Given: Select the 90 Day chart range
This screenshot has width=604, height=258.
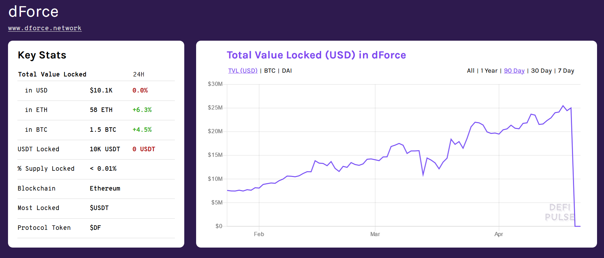Looking at the screenshot, I should (514, 70).
